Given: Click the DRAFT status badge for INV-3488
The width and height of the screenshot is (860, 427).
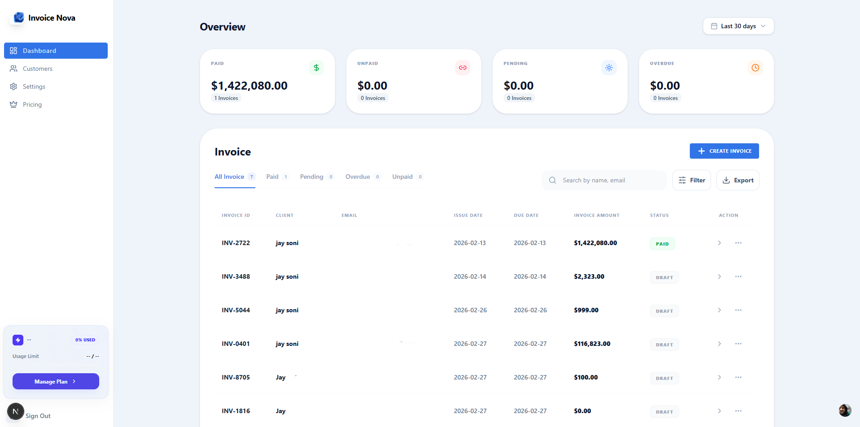Looking at the screenshot, I should [x=664, y=277].
